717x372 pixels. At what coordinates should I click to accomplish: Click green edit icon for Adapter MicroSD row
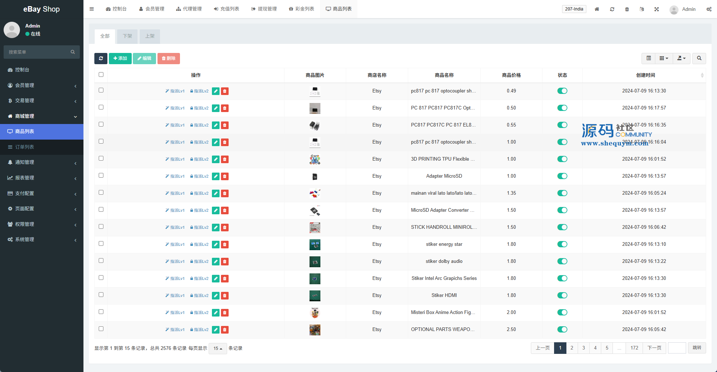(216, 177)
